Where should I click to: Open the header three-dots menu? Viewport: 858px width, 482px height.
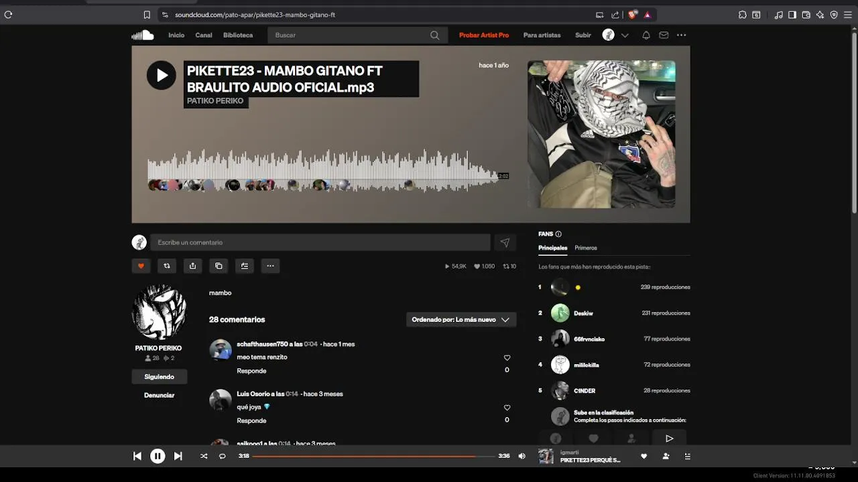point(682,35)
